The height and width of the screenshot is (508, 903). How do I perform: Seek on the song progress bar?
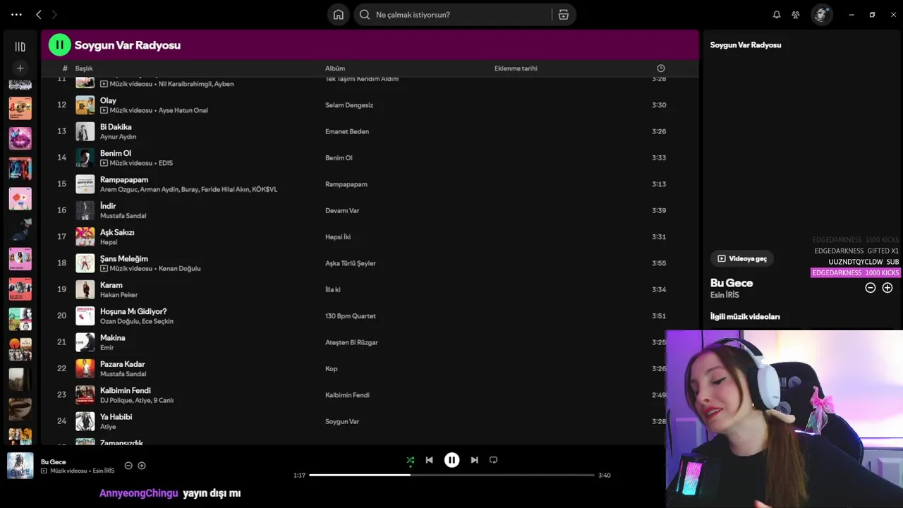451,475
